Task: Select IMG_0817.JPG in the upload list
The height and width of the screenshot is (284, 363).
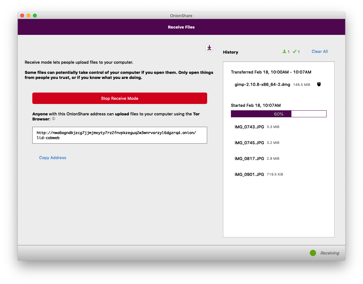Action: pyautogui.click(x=249, y=158)
